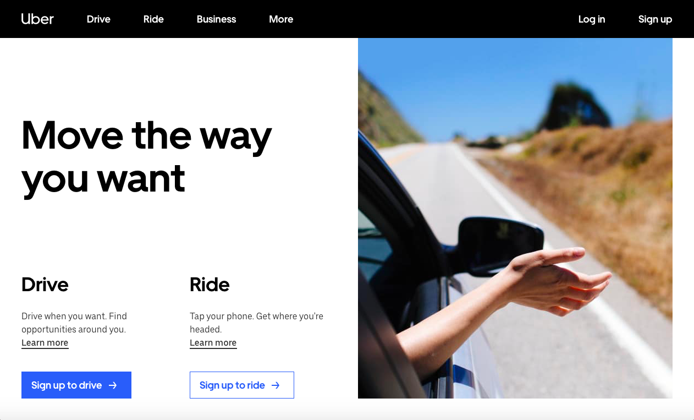Image resolution: width=694 pixels, height=420 pixels.
Task: Click the outlined Sign up to ride button
Action: click(242, 385)
